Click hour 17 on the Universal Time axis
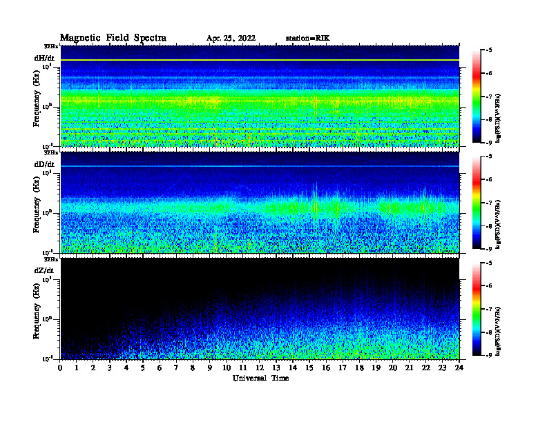Image resolution: width=547 pixels, height=422 pixels. point(343,368)
